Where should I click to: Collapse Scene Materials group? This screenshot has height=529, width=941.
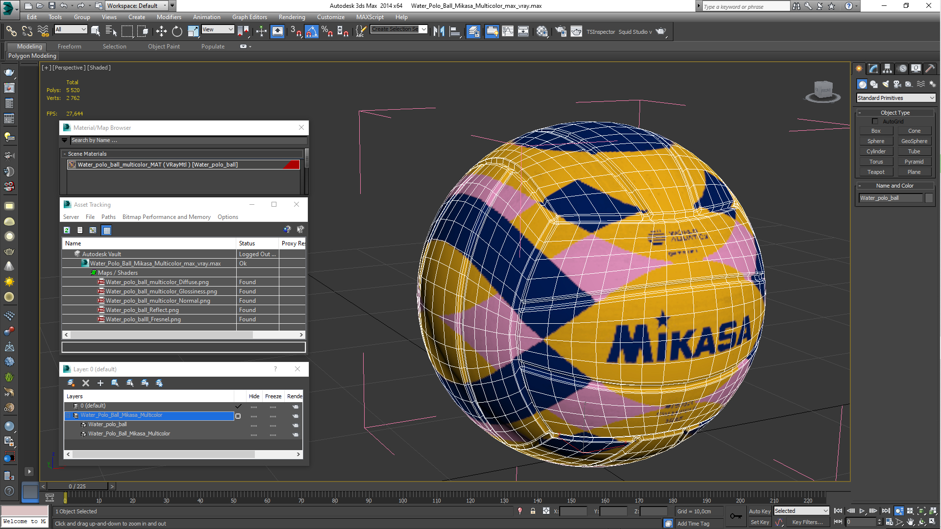[x=64, y=154]
